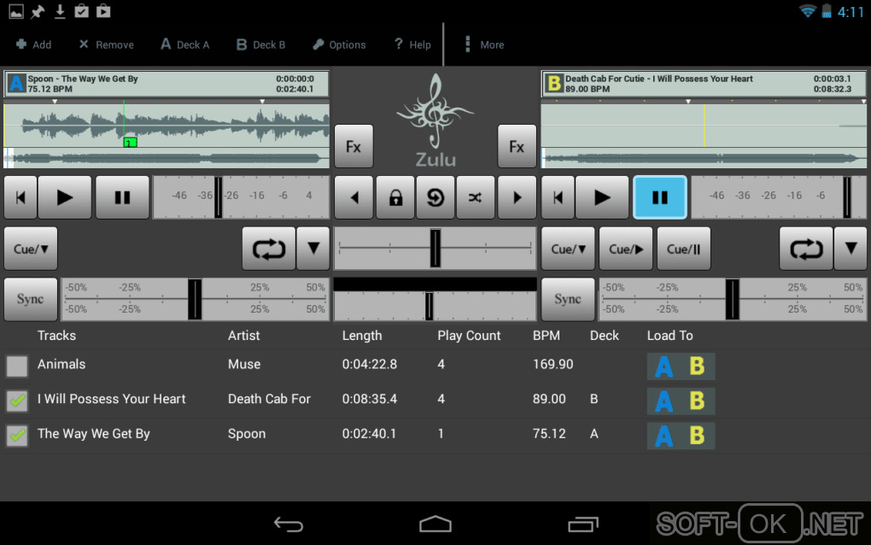Tap Android recent apps button
The height and width of the screenshot is (545, 871).
pos(582,524)
